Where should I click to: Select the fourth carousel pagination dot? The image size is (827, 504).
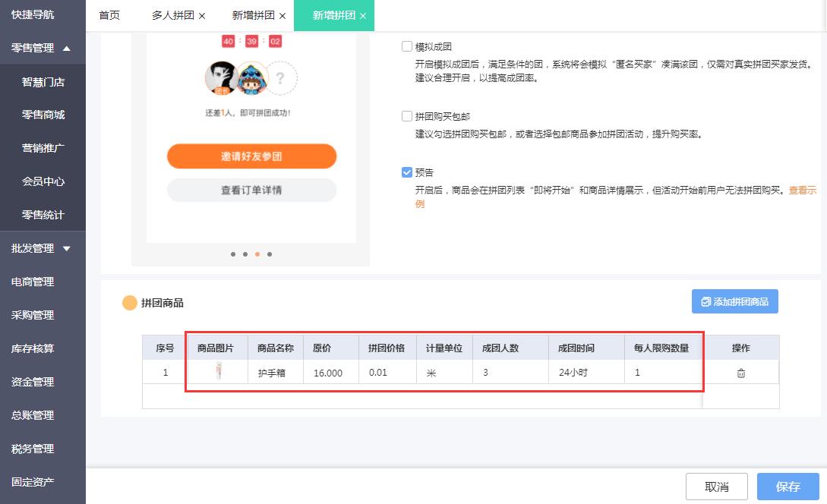270,254
